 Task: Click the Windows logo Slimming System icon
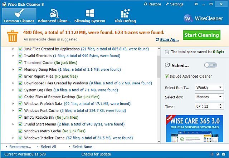(x=90, y=13)
